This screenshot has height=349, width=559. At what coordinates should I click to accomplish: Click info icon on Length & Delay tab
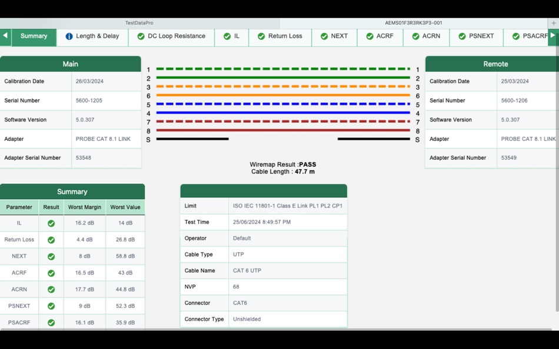[x=69, y=36]
